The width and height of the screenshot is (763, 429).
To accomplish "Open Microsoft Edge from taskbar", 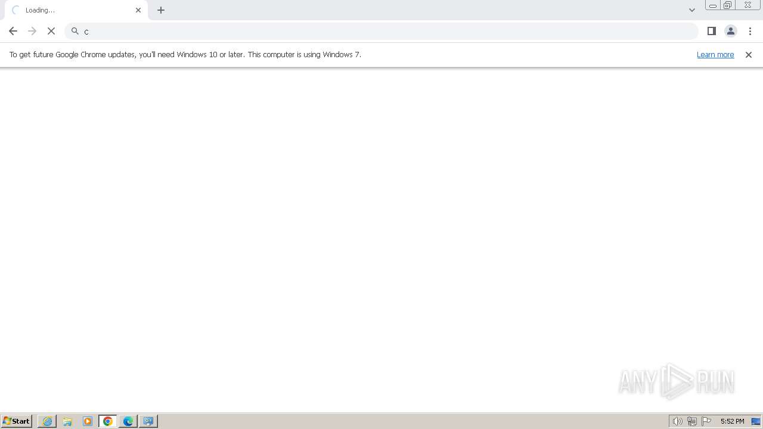I will pyautogui.click(x=128, y=421).
